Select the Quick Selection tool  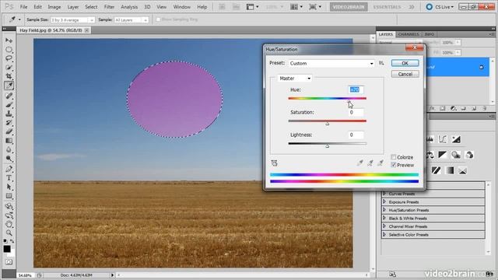pos(9,68)
